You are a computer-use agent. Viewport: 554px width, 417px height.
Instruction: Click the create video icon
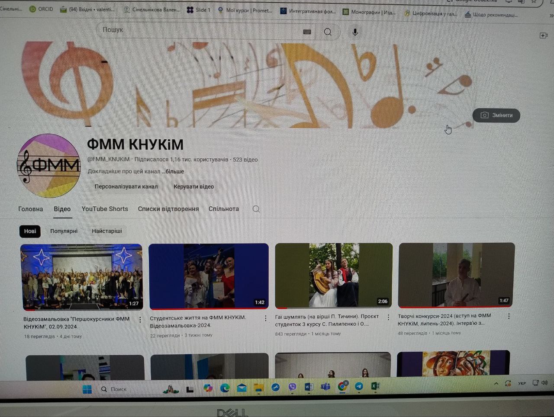544,35
